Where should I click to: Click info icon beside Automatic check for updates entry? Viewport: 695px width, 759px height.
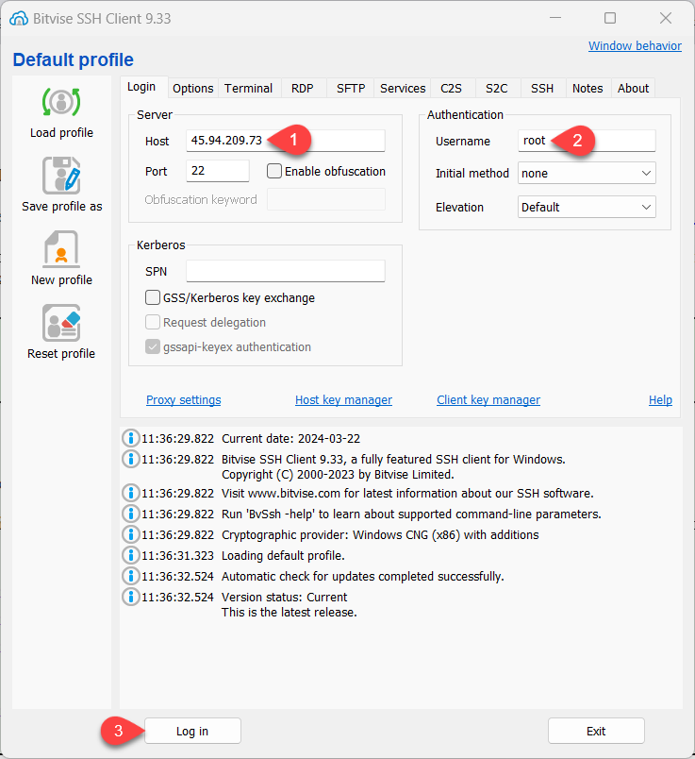[x=130, y=576]
